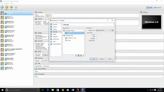Select the Windows Longhorn Build 4074 machine

coord(16,50)
